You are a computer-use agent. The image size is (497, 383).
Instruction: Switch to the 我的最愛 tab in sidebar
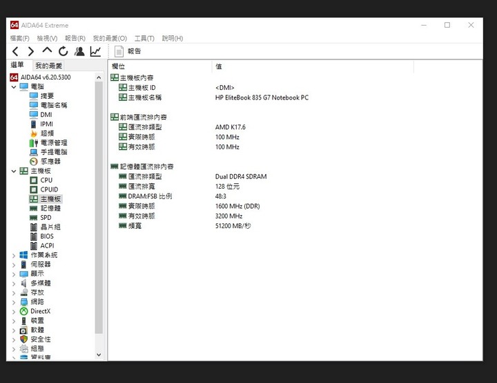tap(48, 66)
